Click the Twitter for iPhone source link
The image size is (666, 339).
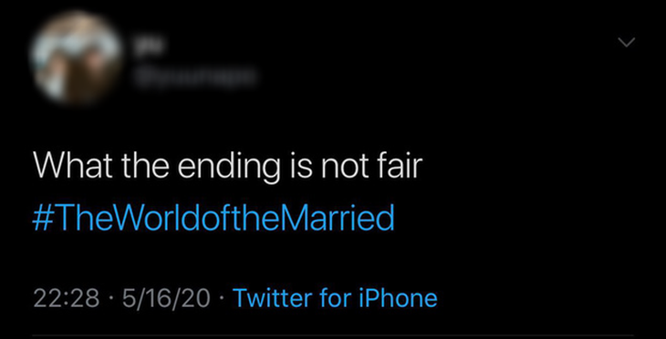click(x=335, y=298)
